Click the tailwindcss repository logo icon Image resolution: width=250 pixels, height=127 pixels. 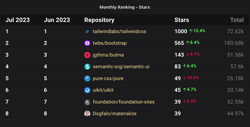[x=87, y=32]
